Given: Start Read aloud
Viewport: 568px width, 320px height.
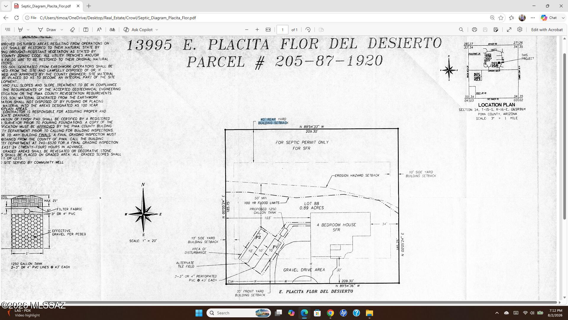Looking at the screenshot, I should [x=99, y=30].
